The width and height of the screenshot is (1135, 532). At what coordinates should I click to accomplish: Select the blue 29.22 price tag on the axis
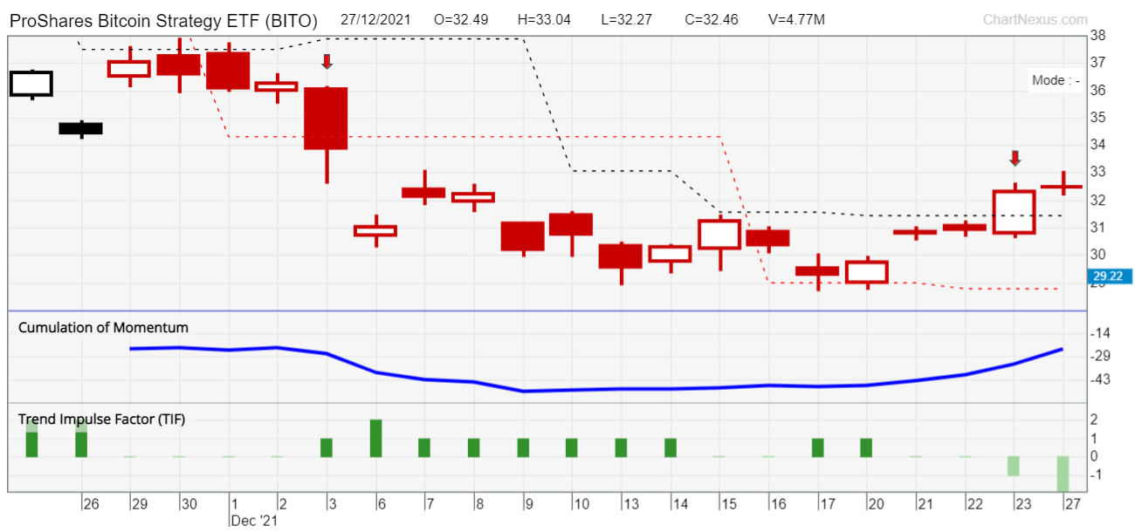pos(1111,276)
